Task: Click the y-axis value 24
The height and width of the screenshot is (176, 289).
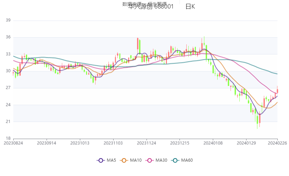Action: point(8,105)
